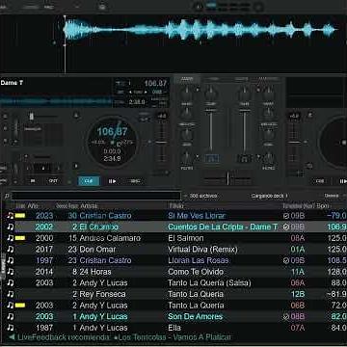Select the key-match icon beside Son De Amores key 08B
Screen dimensions: 347x347
click(x=286, y=316)
